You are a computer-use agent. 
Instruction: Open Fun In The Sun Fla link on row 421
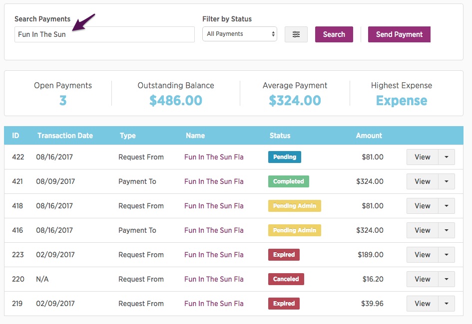(214, 181)
